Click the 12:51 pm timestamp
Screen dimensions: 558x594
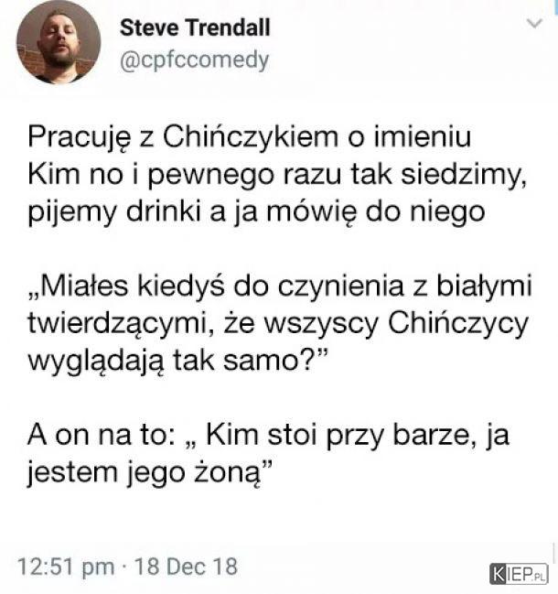66,567
